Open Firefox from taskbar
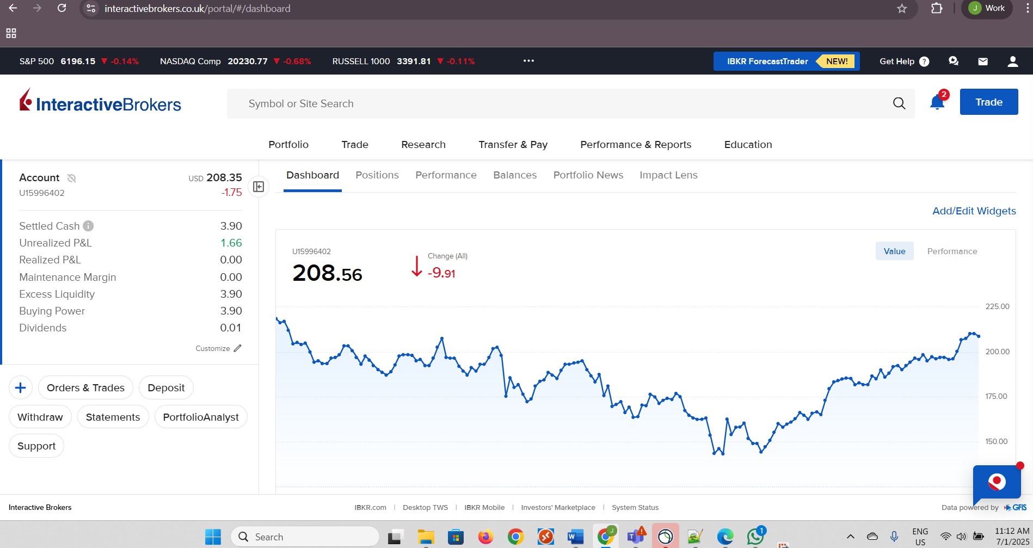 (485, 537)
